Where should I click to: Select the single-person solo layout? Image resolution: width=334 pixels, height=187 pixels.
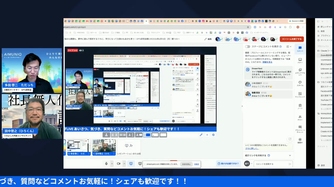(106, 135)
